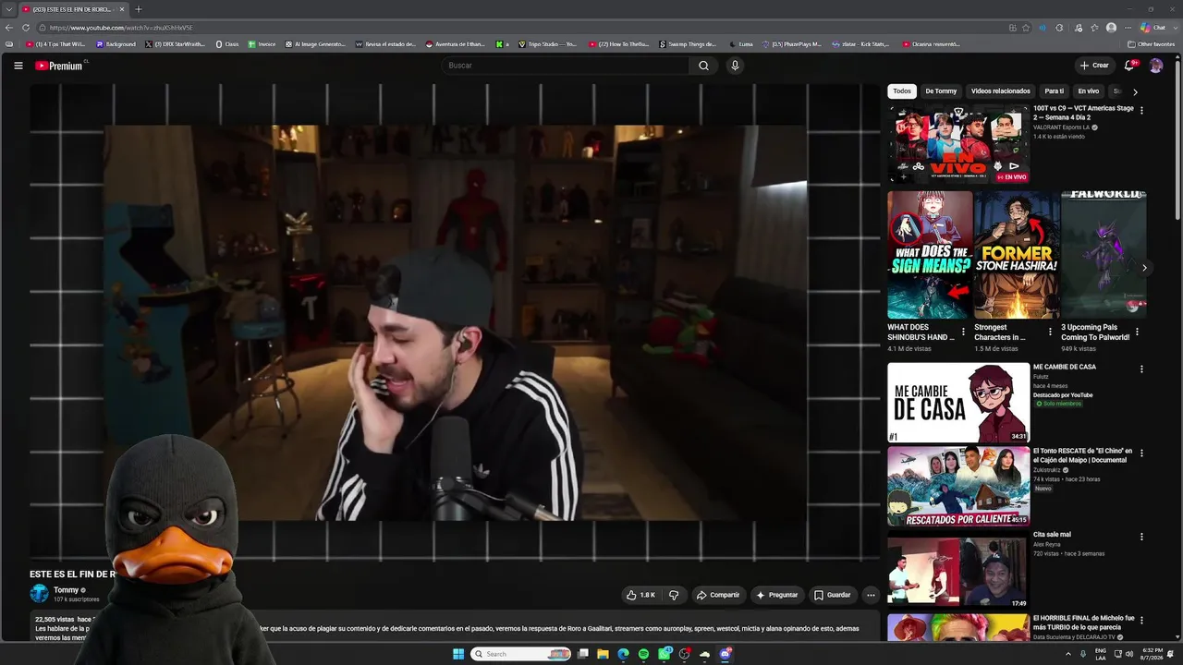Open Discord from the taskbar
Image resolution: width=1183 pixels, height=665 pixels.
point(726,654)
